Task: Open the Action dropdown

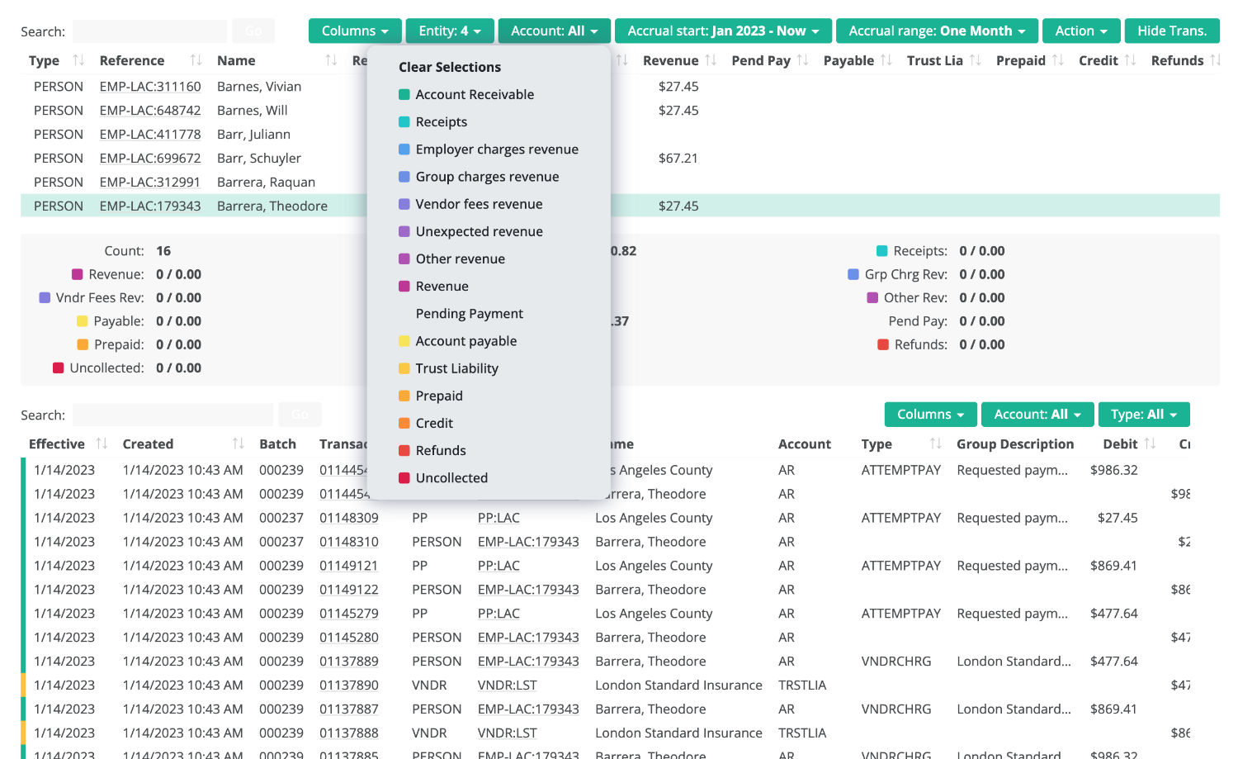Action: 1081,31
